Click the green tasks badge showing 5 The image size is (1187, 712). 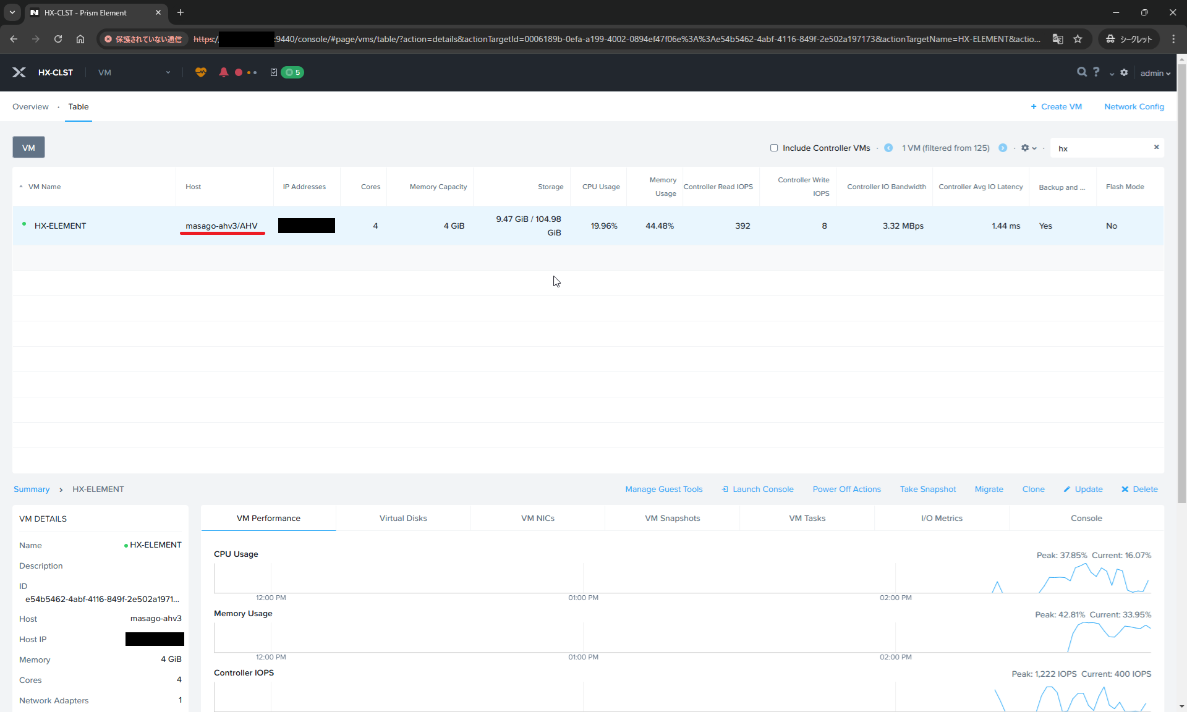click(x=292, y=72)
